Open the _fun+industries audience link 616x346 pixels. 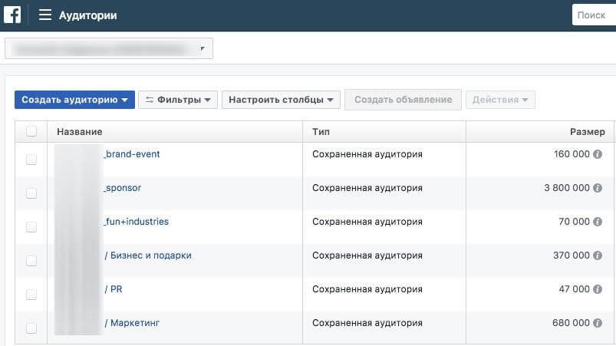(x=136, y=222)
